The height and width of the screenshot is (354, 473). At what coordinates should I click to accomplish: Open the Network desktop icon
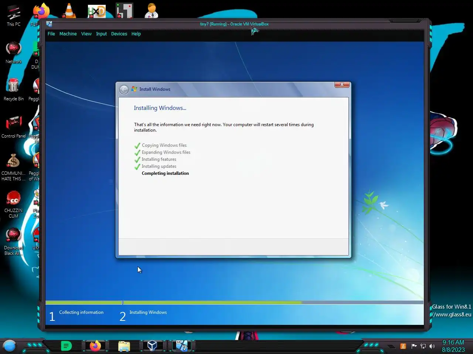pyautogui.click(x=14, y=53)
